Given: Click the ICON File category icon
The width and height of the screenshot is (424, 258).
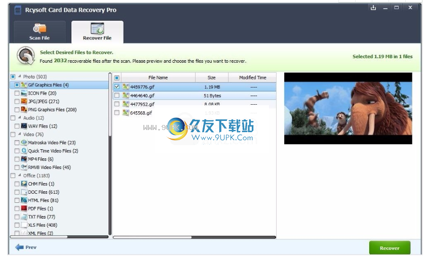Looking at the screenshot, I should point(24,93).
